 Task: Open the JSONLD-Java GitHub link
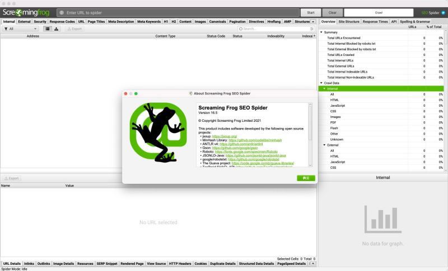click(256, 155)
